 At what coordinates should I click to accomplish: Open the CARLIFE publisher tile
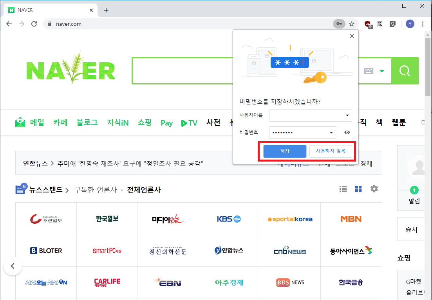click(107, 282)
